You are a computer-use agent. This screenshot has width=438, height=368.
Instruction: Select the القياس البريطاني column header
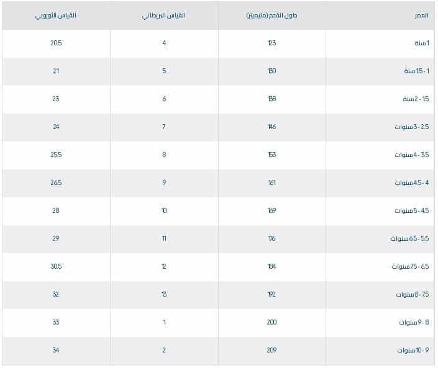click(x=164, y=16)
